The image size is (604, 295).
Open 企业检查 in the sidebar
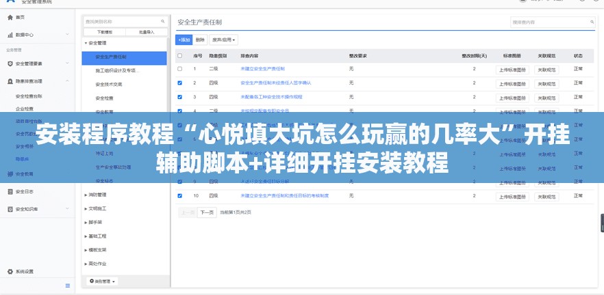click(x=24, y=109)
